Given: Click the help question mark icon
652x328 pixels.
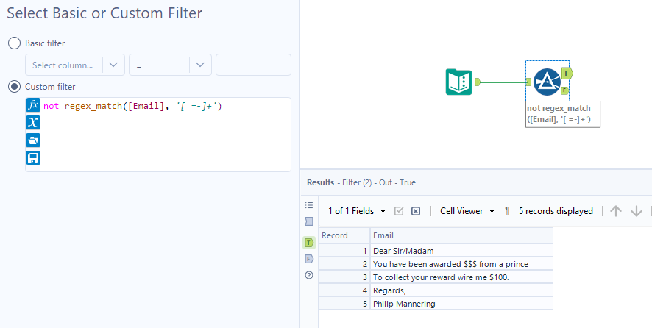Looking at the screenshot, I should 309,275.
